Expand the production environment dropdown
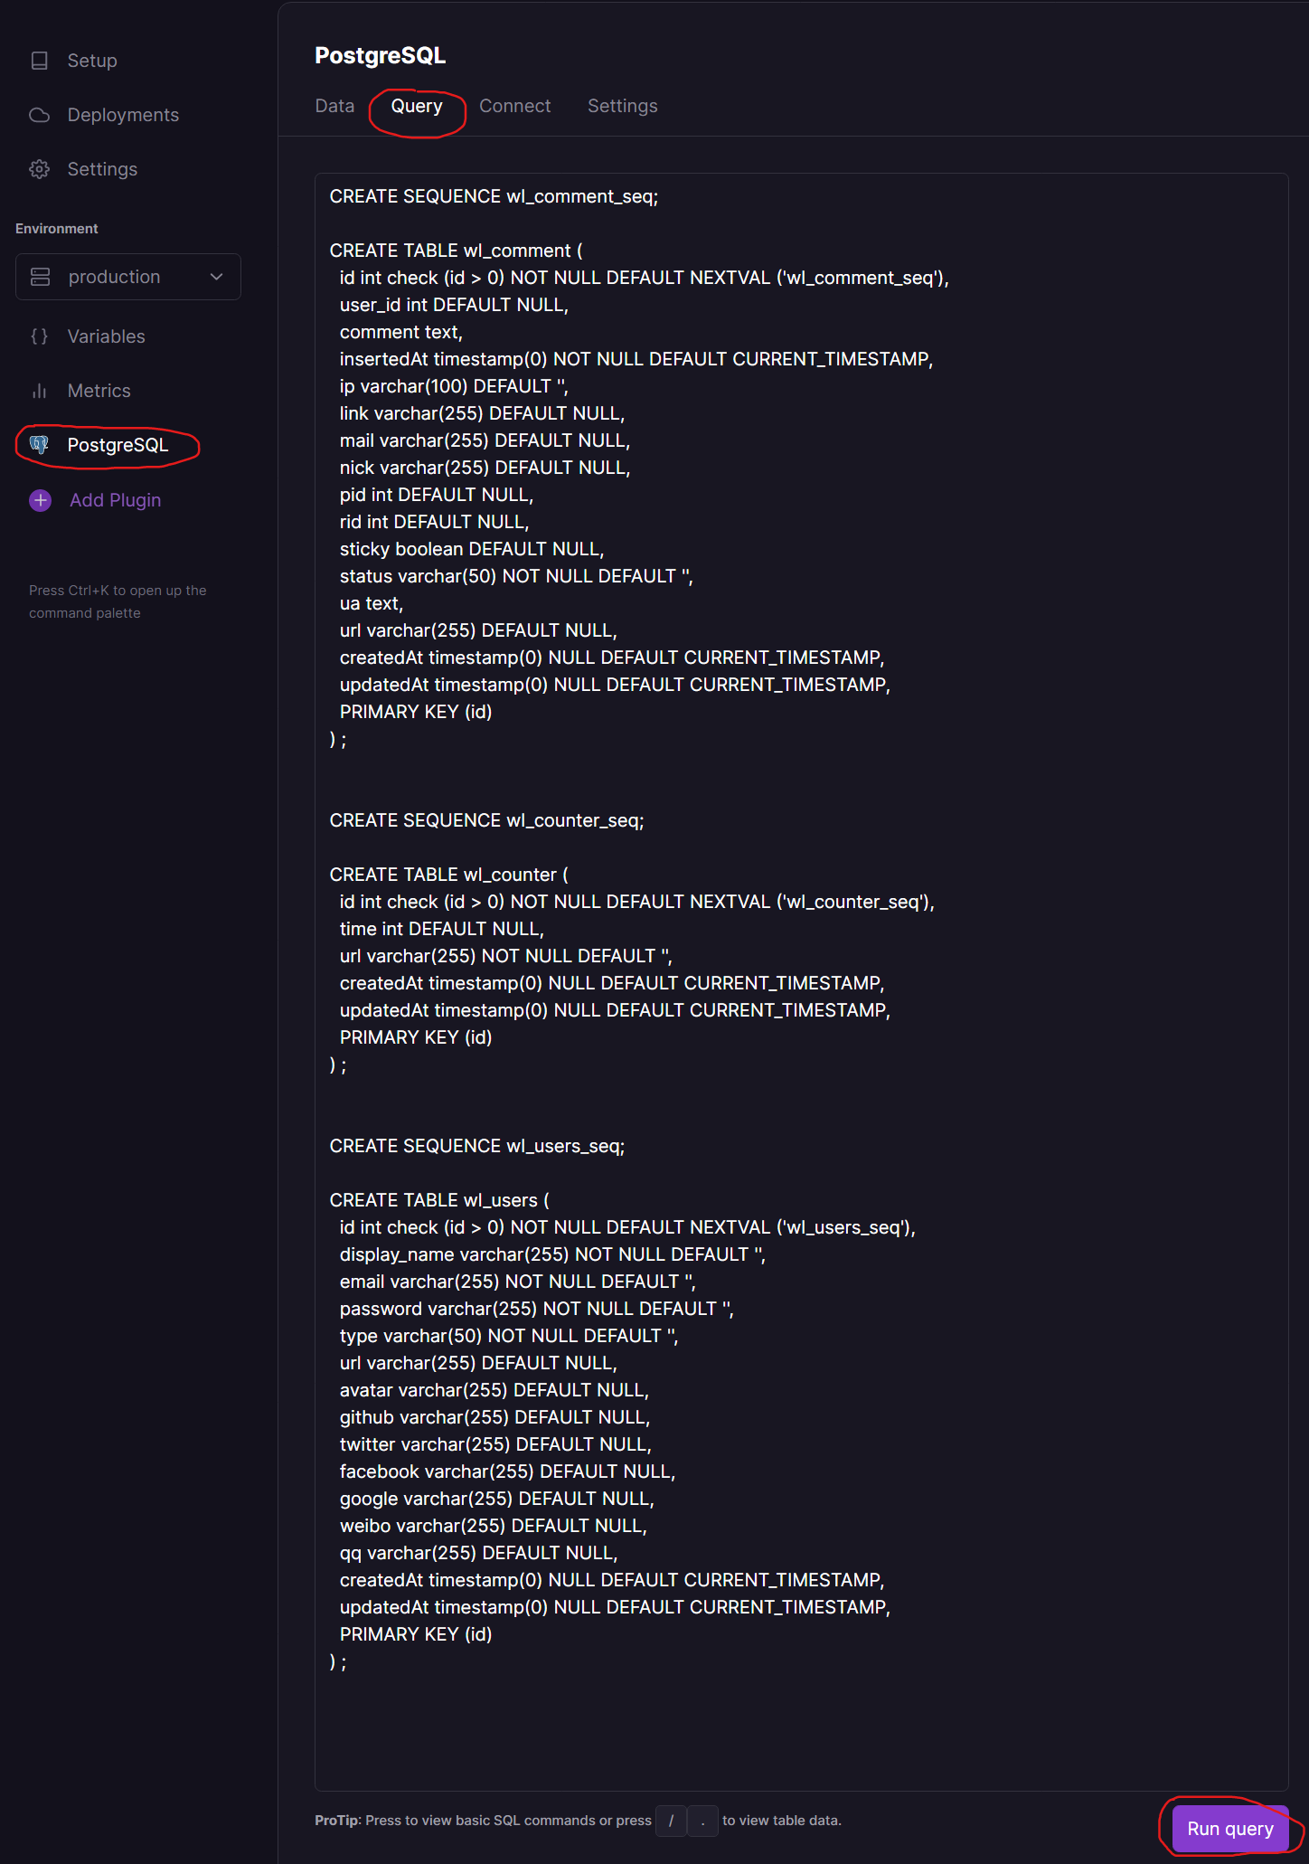Viewport: 1309px width, 1864px height. pos(128,277)
